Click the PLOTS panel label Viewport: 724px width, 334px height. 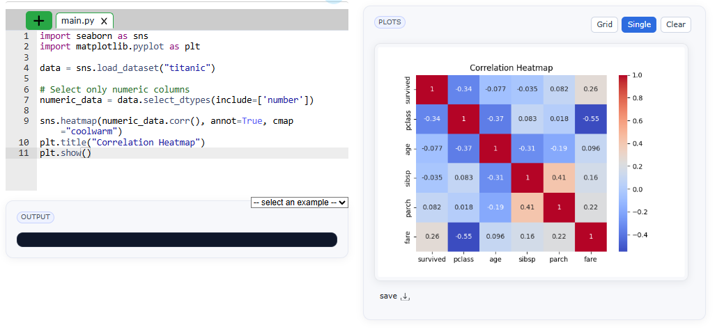[390, 22]
